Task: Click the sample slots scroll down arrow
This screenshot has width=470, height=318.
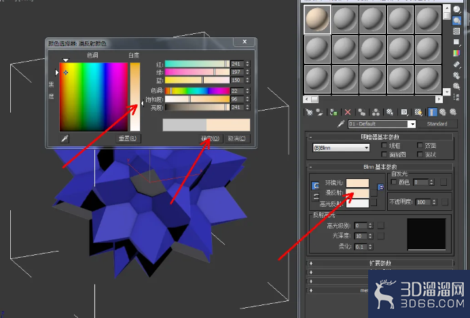Action: pos(447,92)
